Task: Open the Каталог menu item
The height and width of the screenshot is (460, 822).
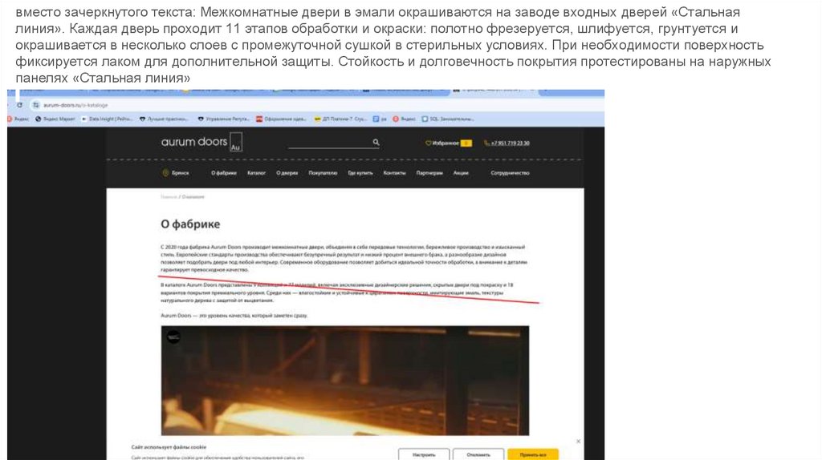Action: (x=256, y=172)
